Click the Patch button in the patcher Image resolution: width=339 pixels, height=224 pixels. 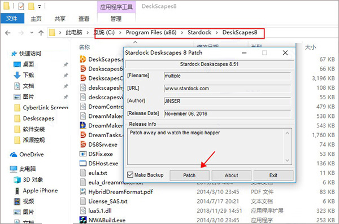[189, 175]
